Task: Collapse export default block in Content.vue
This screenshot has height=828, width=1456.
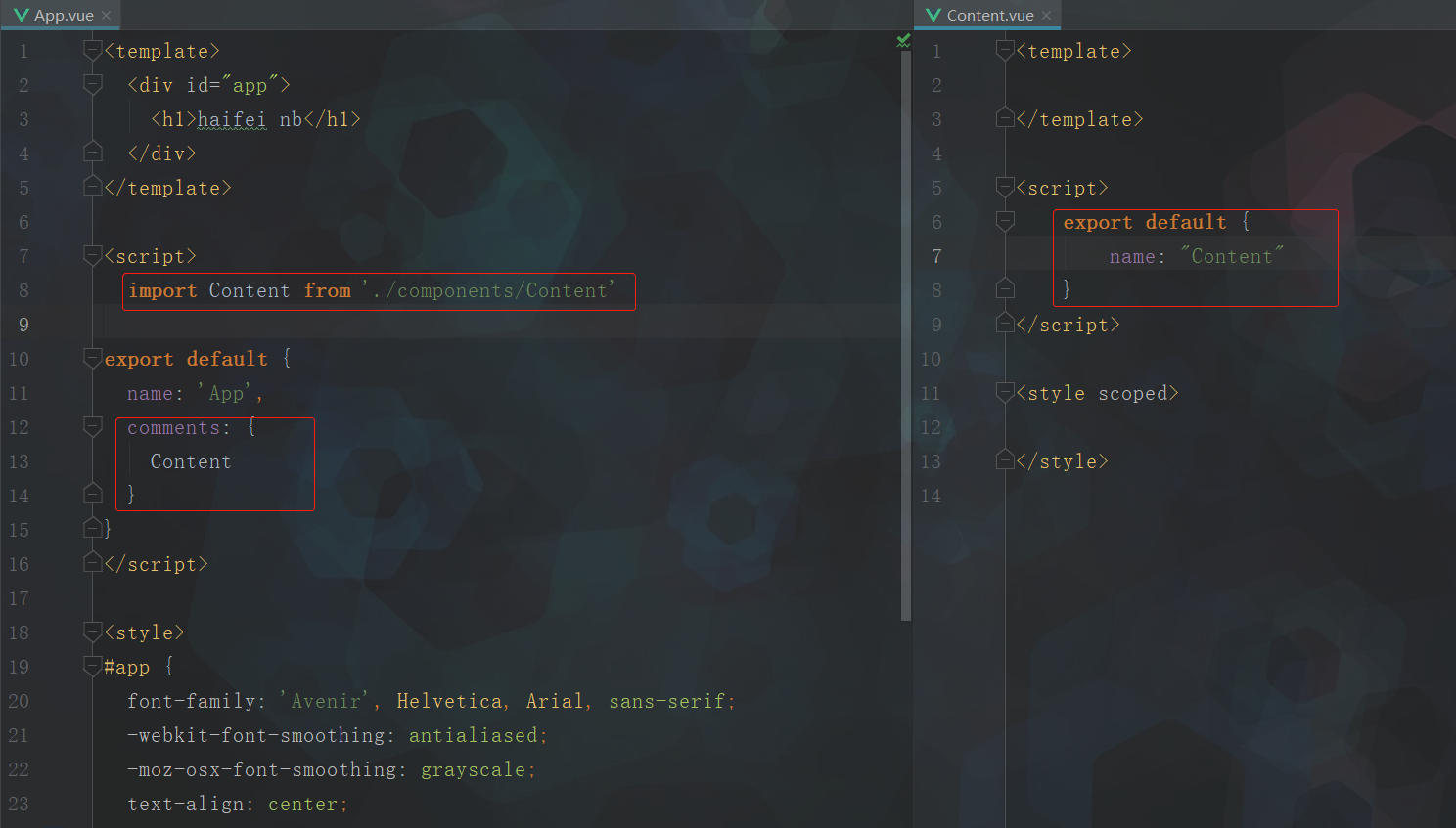Action: tap(1005, 221)
